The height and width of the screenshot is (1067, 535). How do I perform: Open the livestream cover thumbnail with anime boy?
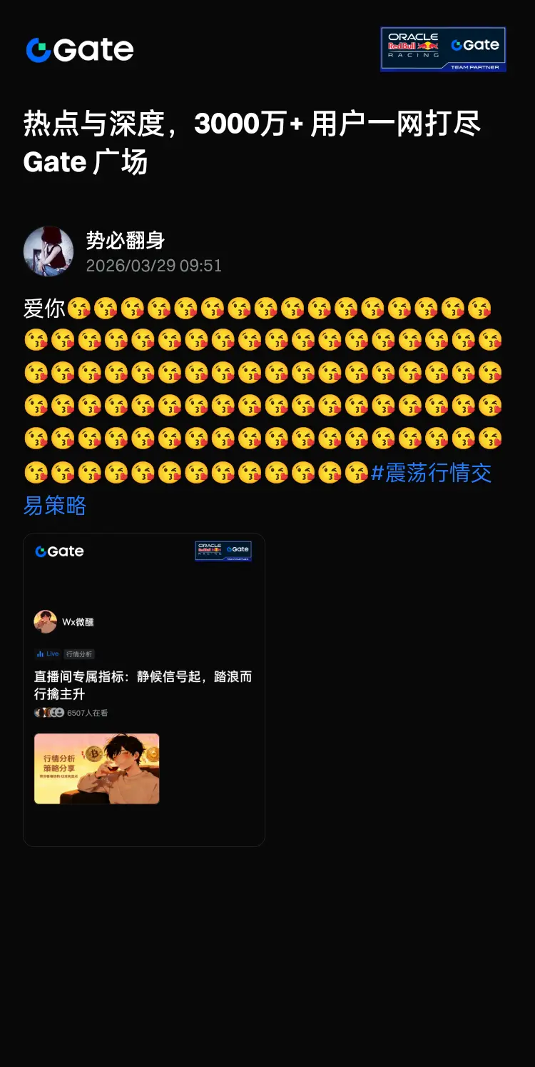click(97, 768)
